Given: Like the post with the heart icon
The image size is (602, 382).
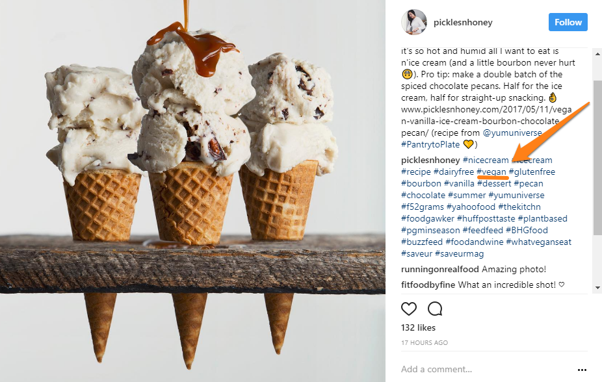Looking at the screenshot, I should pos(408,309).
